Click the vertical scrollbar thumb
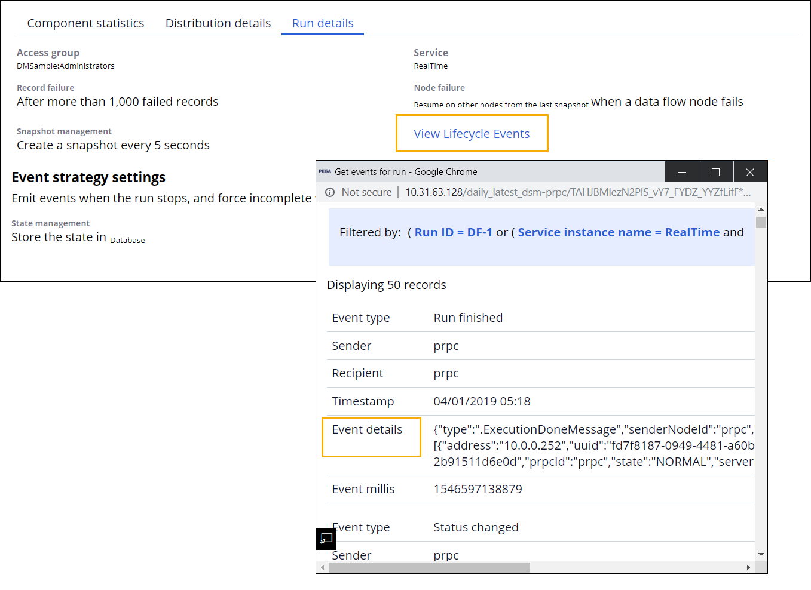The height and width of the screenshot is (590, 811). (761, 223)
